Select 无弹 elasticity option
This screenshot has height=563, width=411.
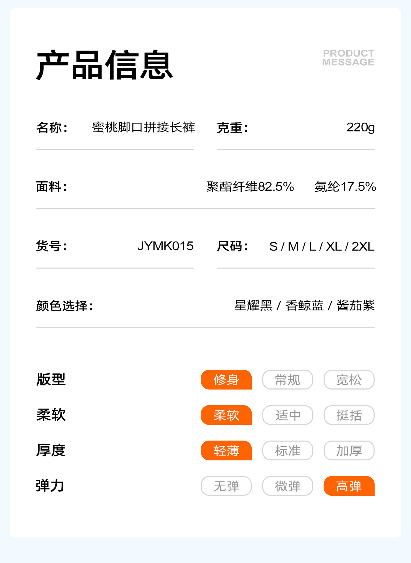click(x=226, y=486)
